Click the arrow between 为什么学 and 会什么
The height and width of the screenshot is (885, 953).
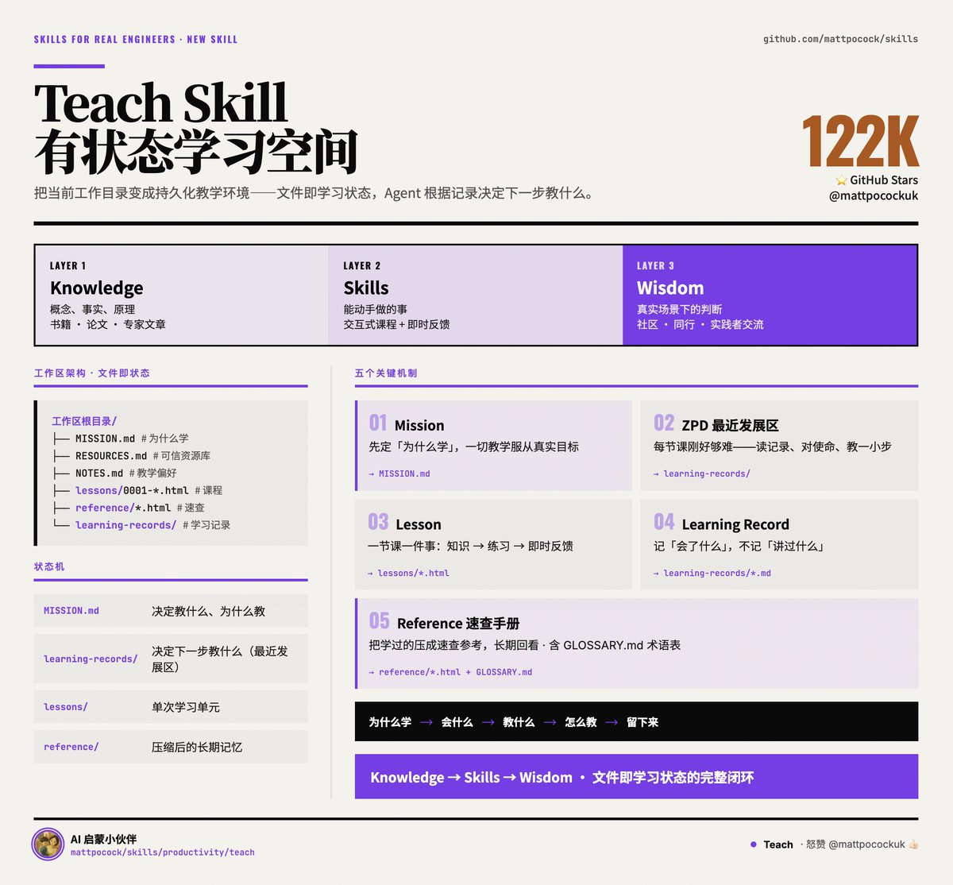pos(426,722)
